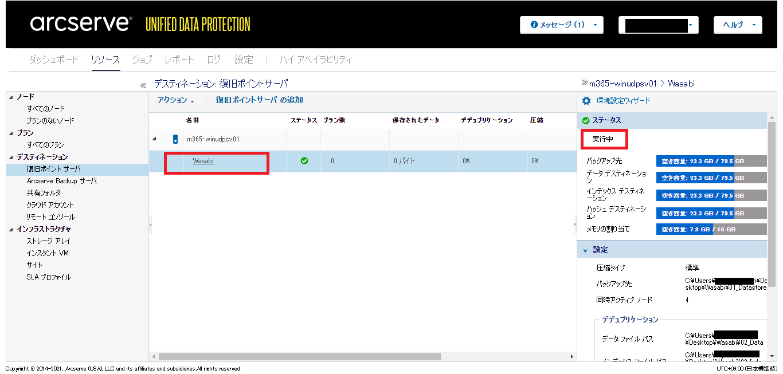Click the breadcrumb double-arrow before m365-winudpsv01
Viewport: 783px width, 374px height.
[x=585, y=83]
